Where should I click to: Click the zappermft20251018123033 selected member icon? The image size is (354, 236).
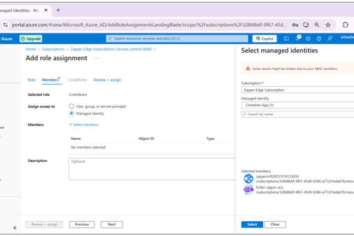(248, 179)
